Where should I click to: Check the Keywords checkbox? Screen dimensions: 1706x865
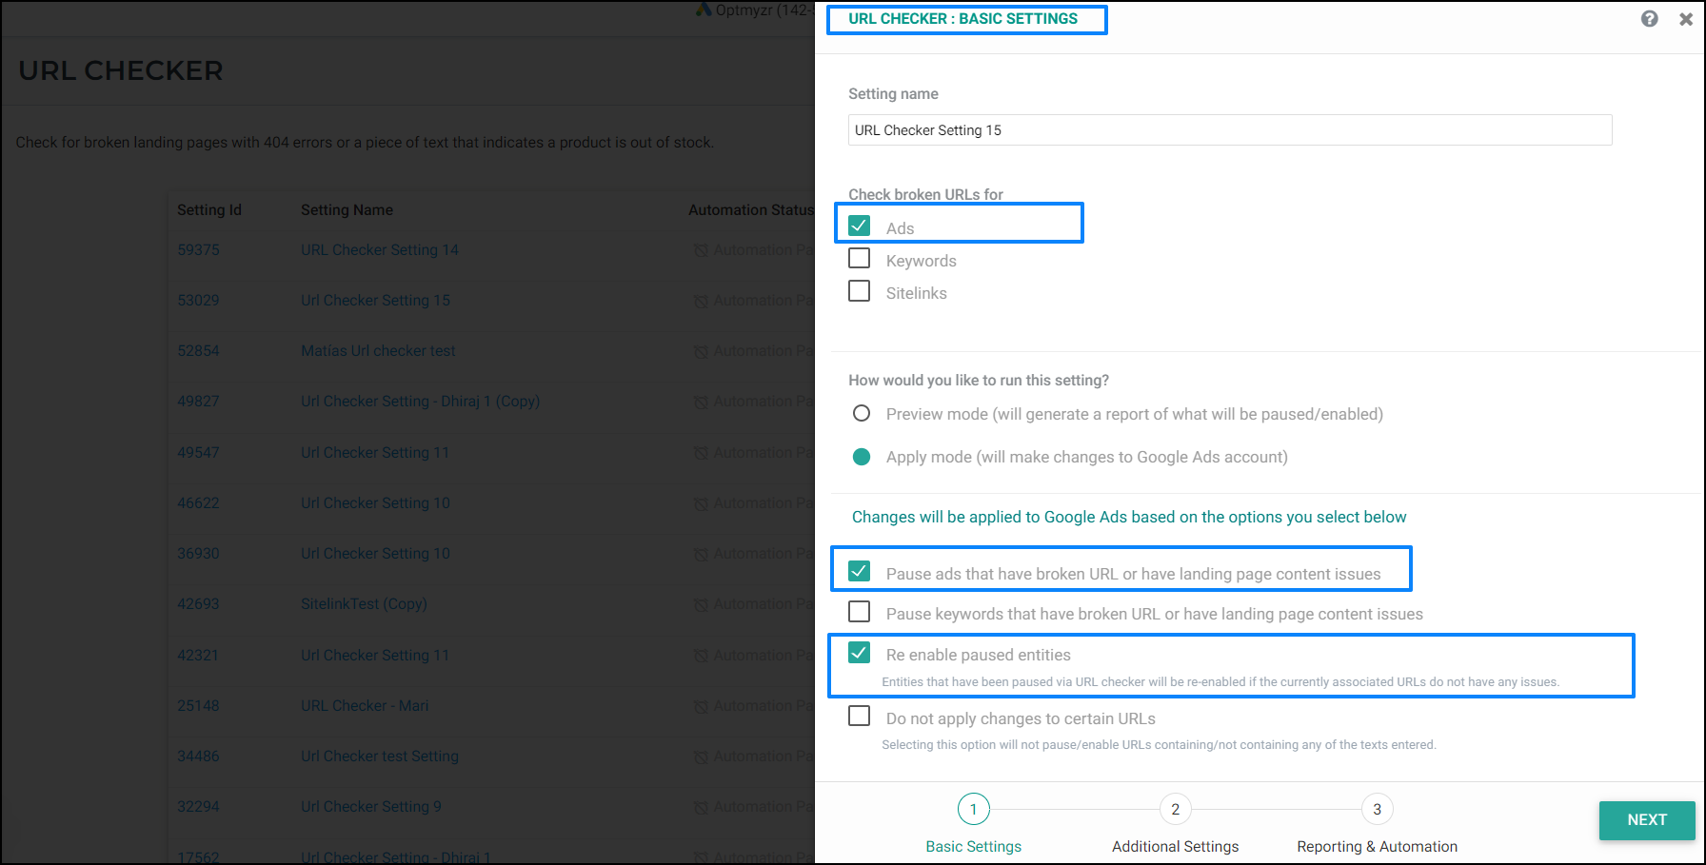click(x=859, y=259)
